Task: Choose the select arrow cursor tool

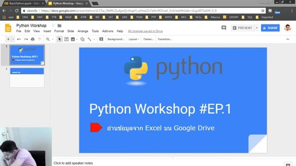Action: point(60,39)
